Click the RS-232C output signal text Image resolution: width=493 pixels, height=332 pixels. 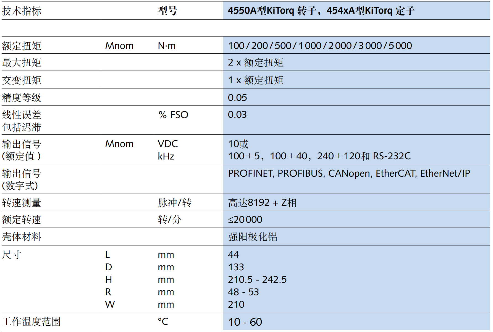point(392,156)
